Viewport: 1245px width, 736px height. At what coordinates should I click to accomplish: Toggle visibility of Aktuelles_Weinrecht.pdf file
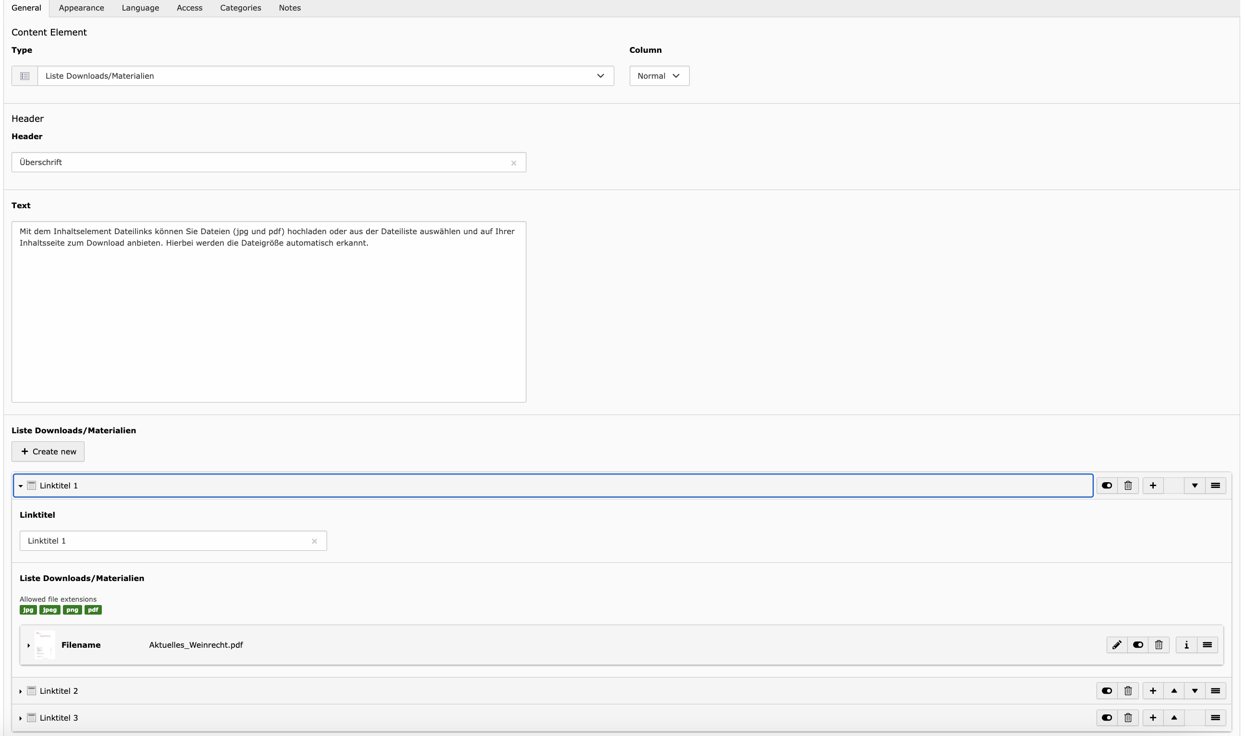click(x=1138, y=645)
